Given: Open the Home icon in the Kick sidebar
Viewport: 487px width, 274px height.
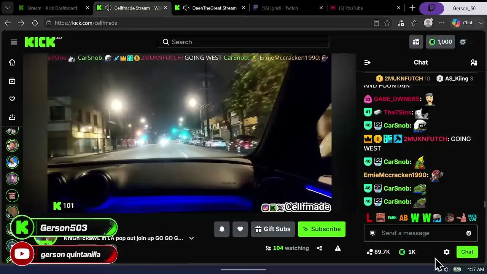Looking at the screenshot, I should pyautogui.click(x=12, y=62).
